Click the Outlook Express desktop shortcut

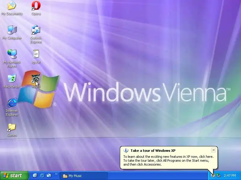pos(36,34)
